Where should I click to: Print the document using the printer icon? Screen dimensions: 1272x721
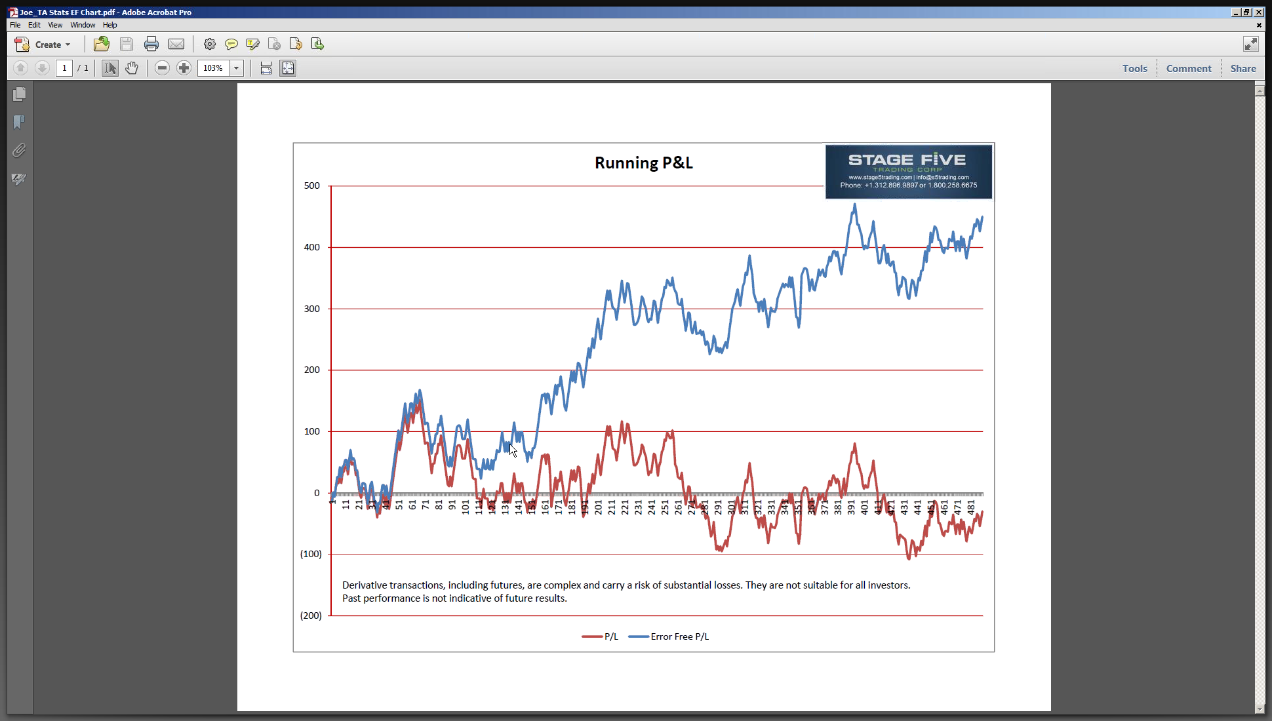click(x=151, y=45)
